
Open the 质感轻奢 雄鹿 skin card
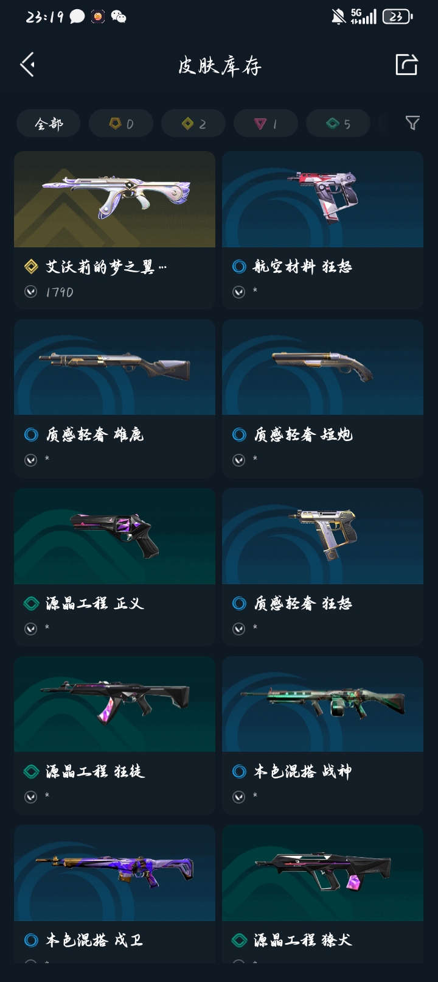114,398
